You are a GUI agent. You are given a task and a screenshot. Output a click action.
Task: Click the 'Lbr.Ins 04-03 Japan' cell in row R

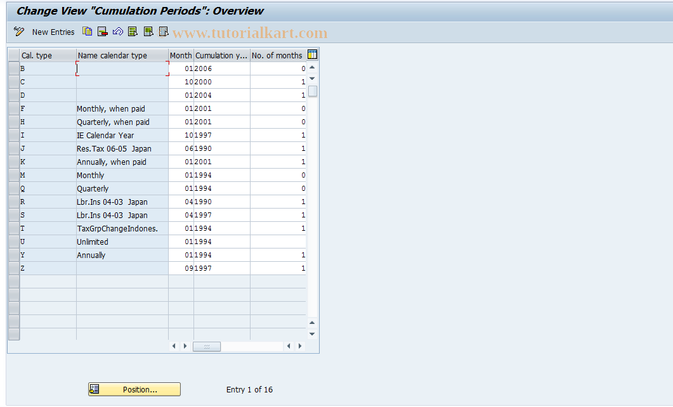coord(122,202)
